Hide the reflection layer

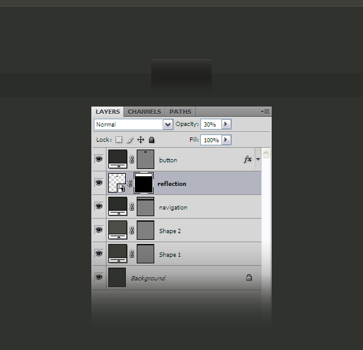[x=99, y=183]
